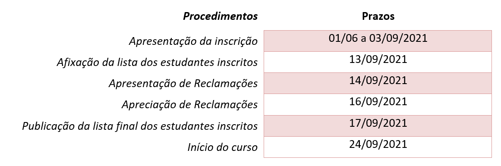Click the word Reclamações in Apreciação row
Screen dimensions: 501x166
tap(226, 105)
